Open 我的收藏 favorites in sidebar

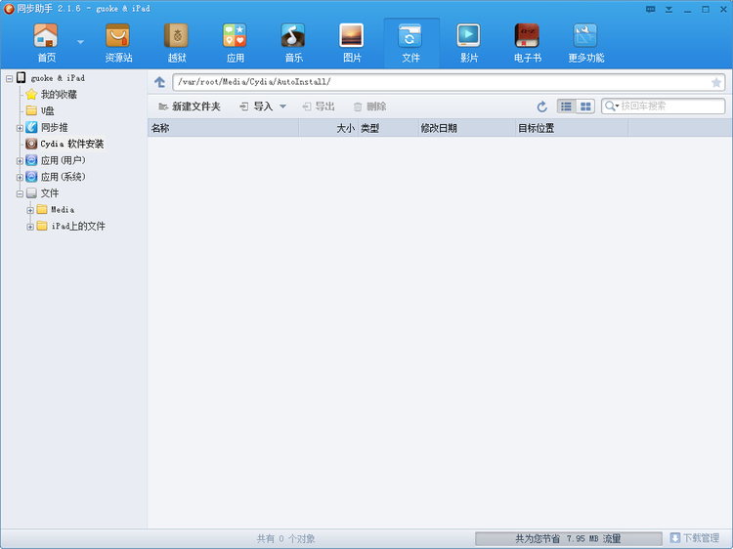(x=59, y=95)
